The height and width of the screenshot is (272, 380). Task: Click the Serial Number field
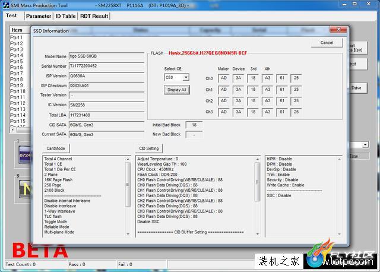tap(106, 66)
